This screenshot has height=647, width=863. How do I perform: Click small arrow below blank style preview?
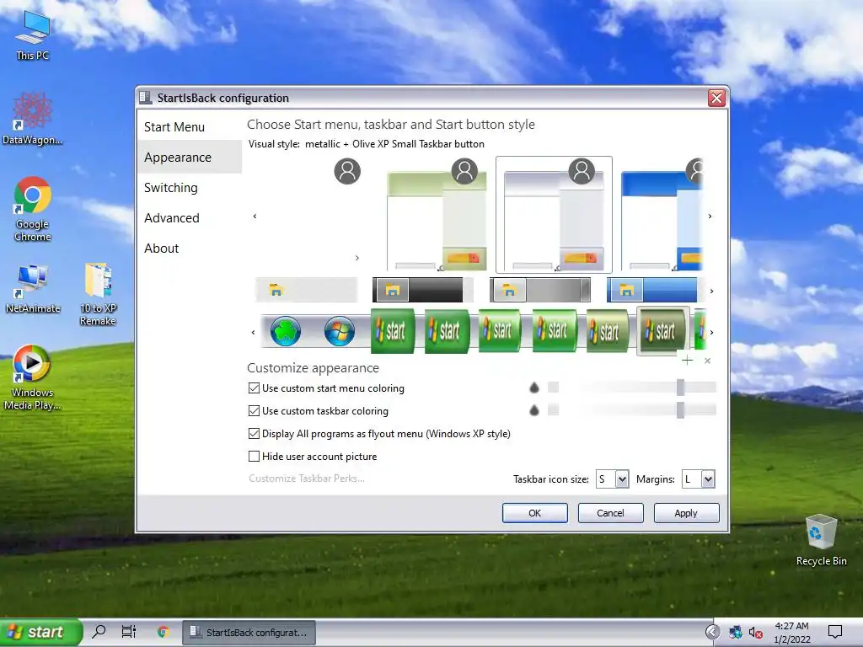[357, 258]
